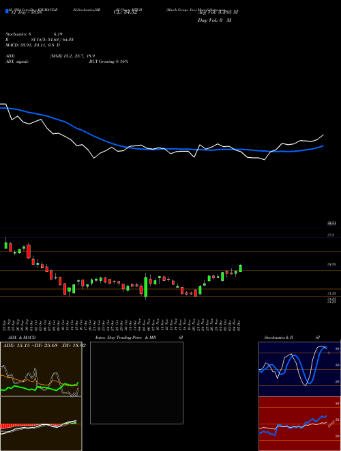Click the large red candle near 30 Sep

click(x=29, y=251)
